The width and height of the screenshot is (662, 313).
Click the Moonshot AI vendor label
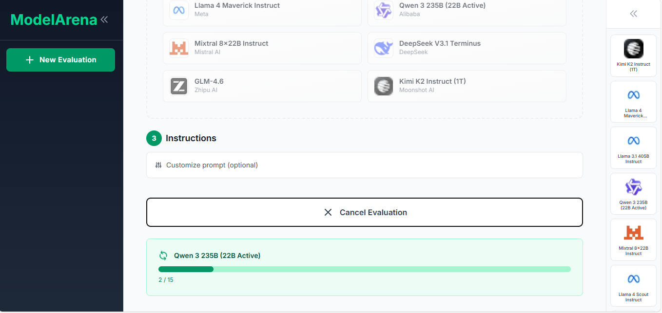coord(417,90)
